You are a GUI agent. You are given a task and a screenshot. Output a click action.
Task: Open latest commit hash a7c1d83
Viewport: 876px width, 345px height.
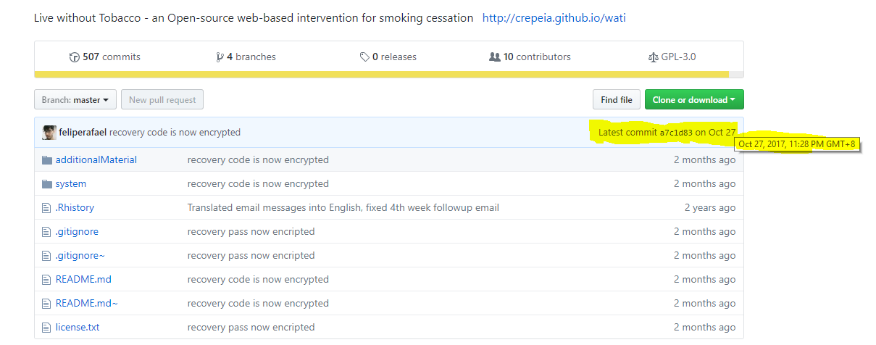tap(676, 133)
